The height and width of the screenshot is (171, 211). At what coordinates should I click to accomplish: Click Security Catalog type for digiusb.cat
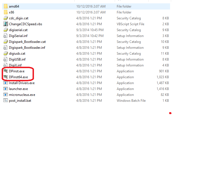[129, 54]
